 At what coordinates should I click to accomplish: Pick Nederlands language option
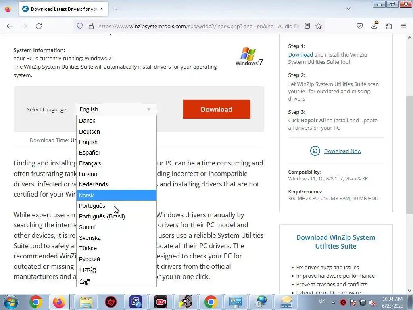pos(117,184)
